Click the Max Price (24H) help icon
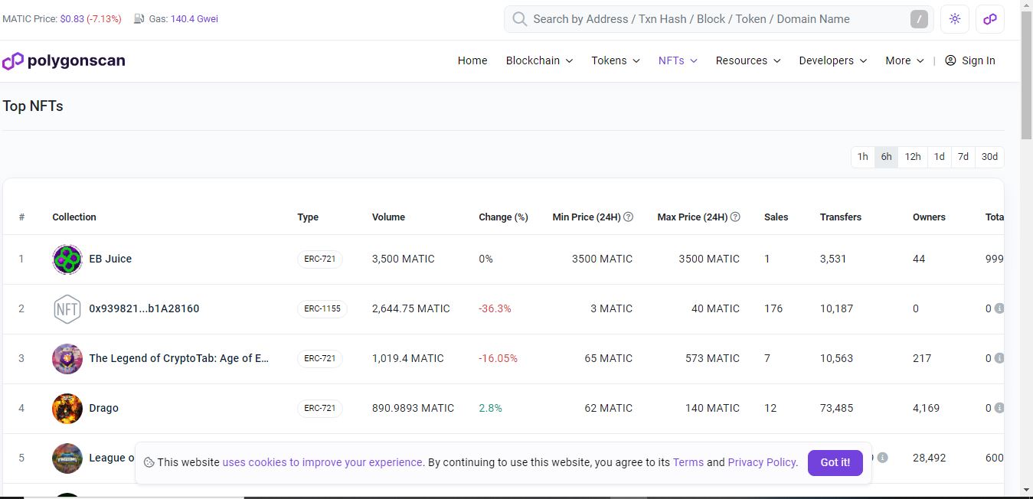 point(735,217)
